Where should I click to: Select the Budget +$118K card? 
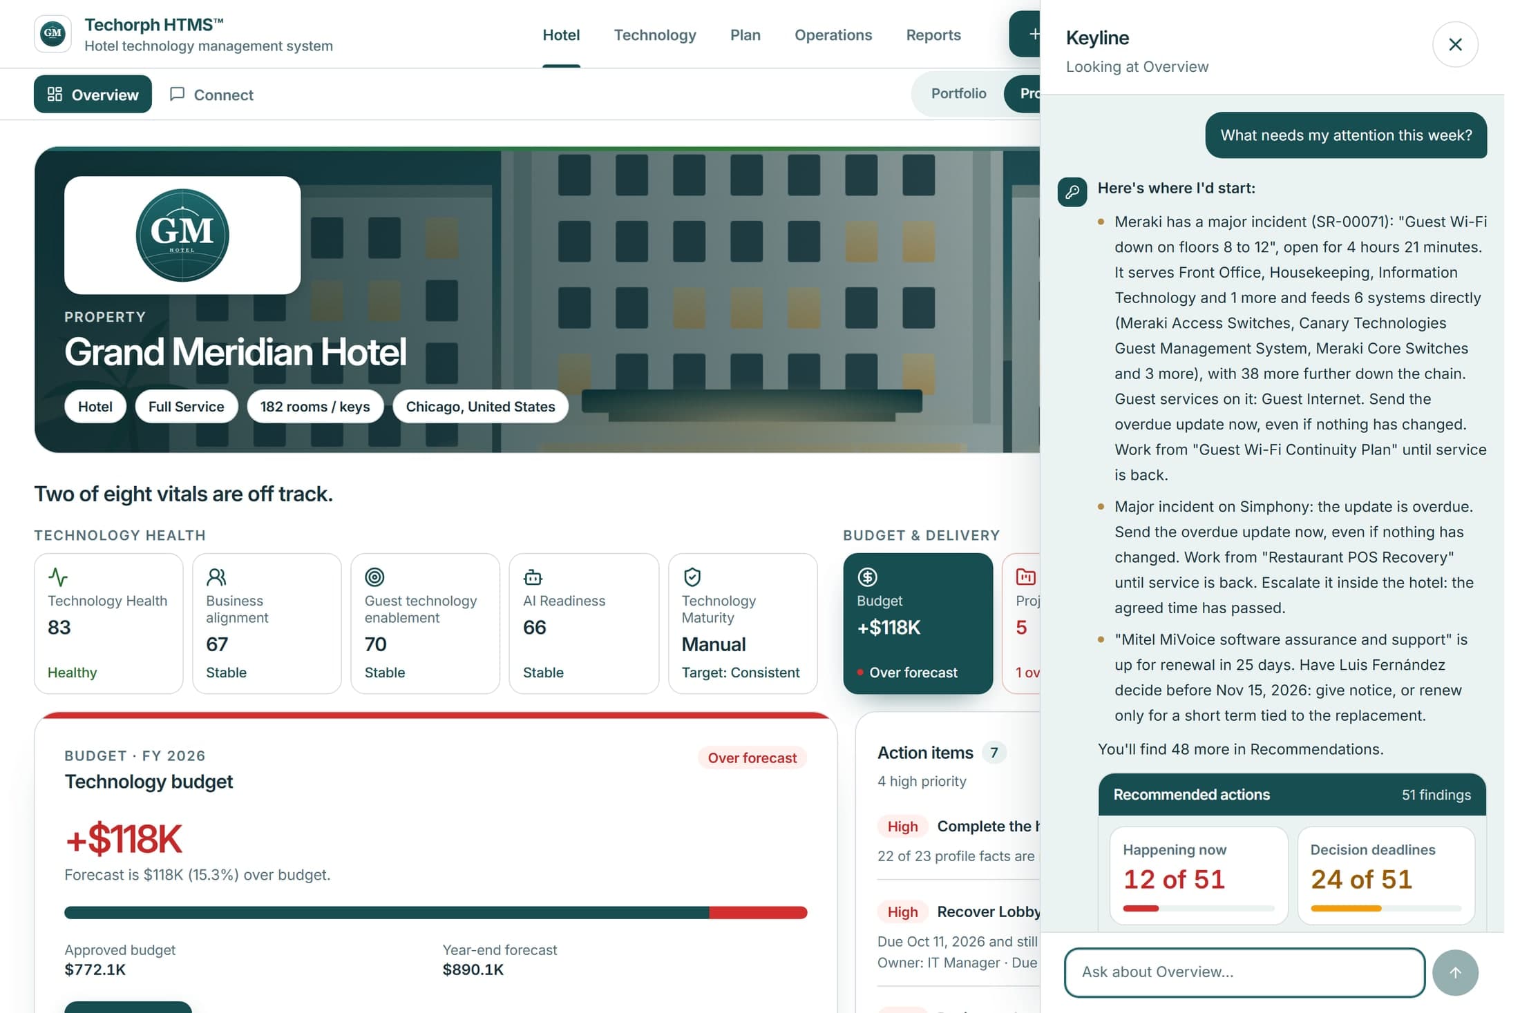point(918,624)
